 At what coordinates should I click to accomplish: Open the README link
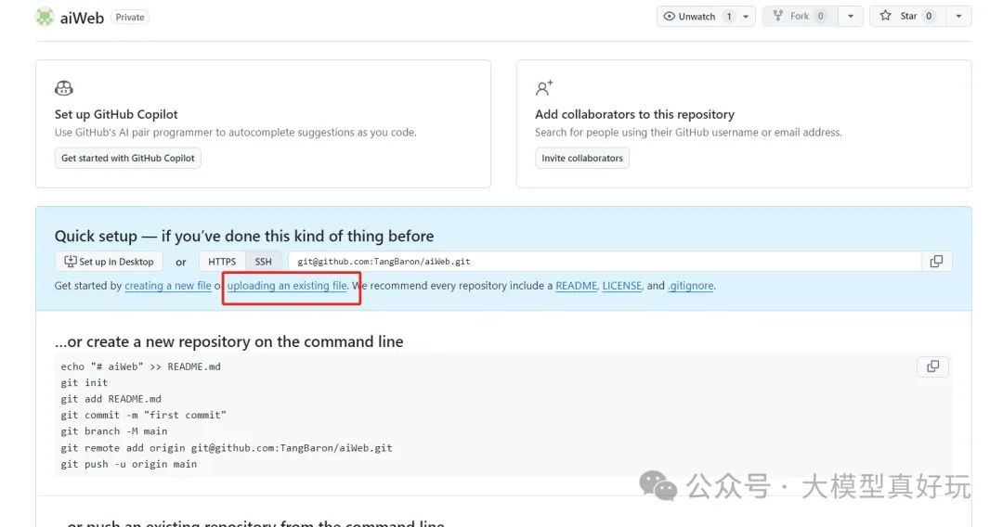click(576, 286)
